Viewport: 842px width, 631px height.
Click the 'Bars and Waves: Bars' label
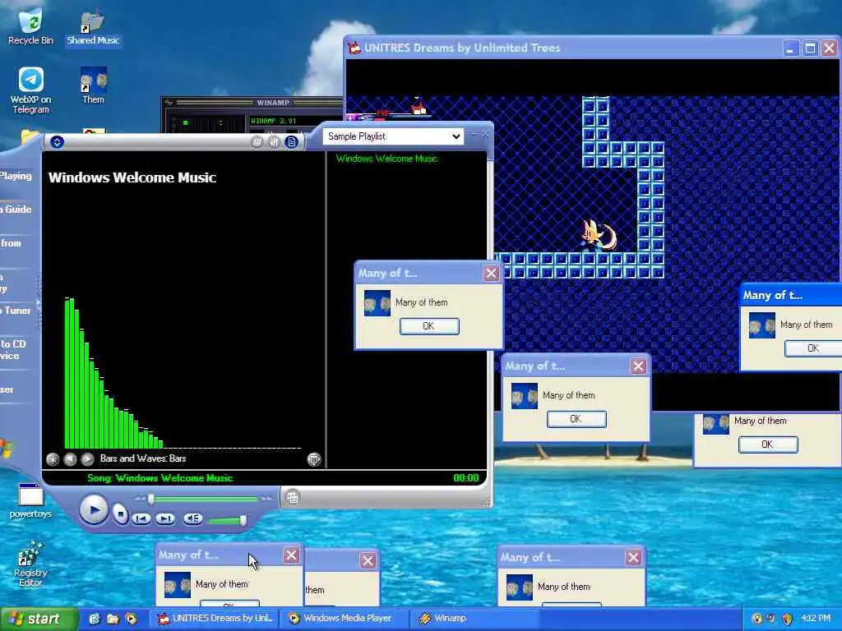[143, 458]
